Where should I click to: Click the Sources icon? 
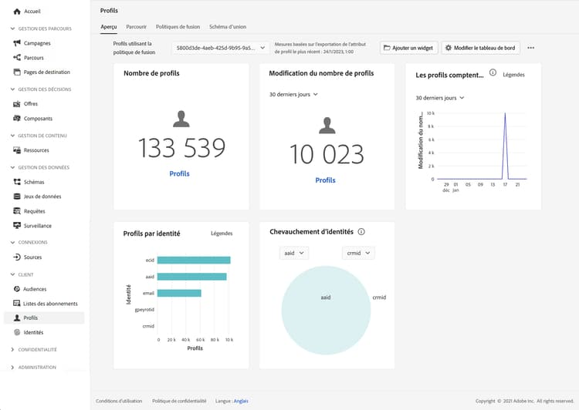pyautogui.click(x=17, y=257)
